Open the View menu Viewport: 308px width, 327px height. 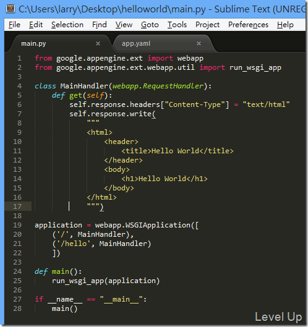(x=124, y=25)
